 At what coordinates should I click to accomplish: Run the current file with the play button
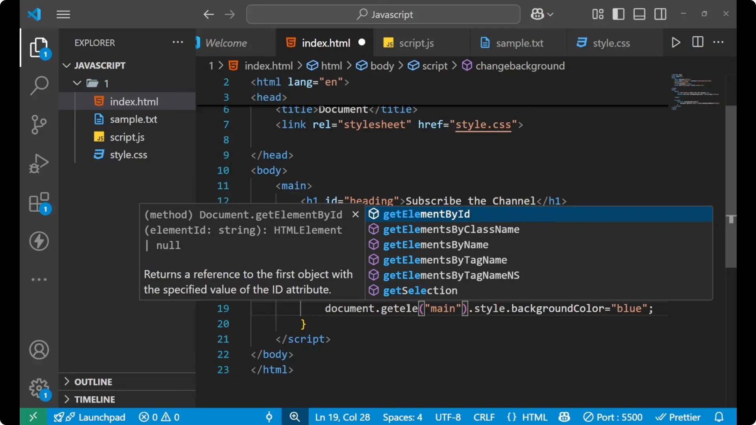(x=676, y=42)
